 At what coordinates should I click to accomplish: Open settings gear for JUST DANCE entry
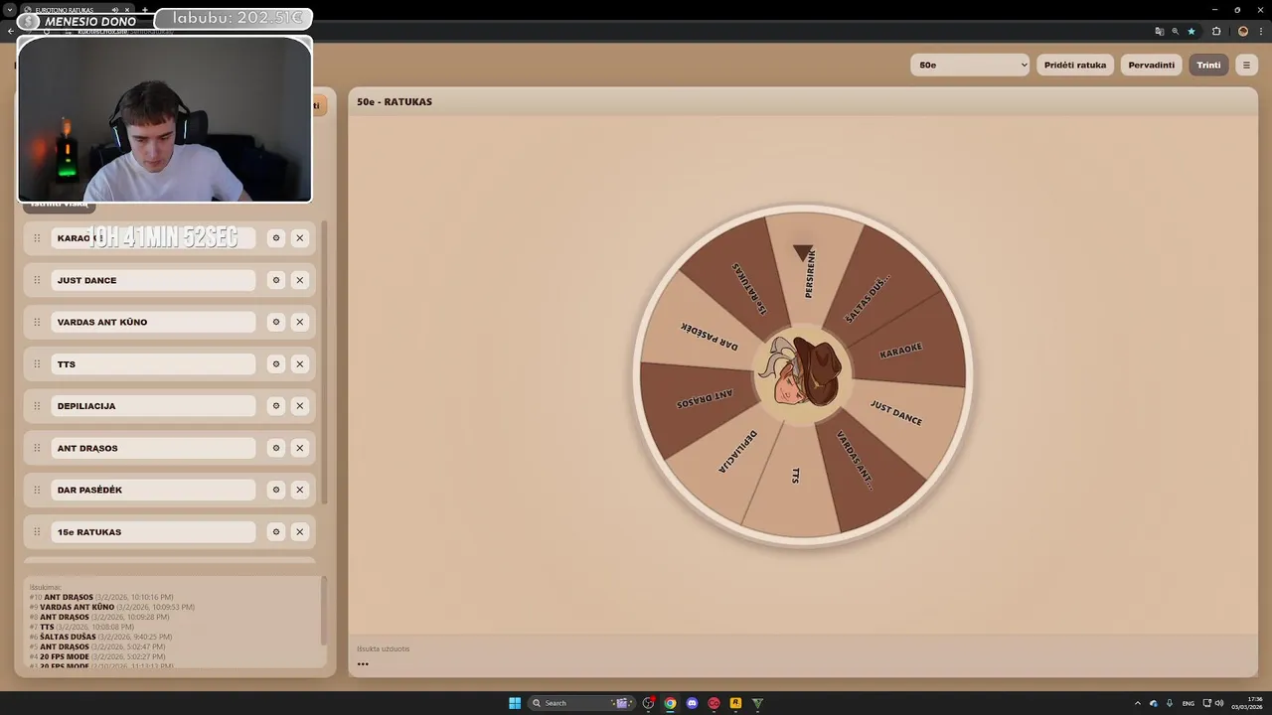tap(276, 280)
